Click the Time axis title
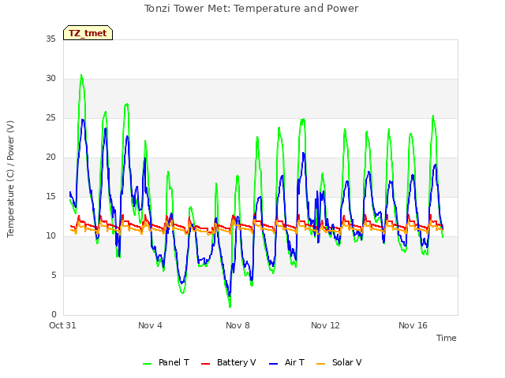The image size is (505, 378). (447, 338)
